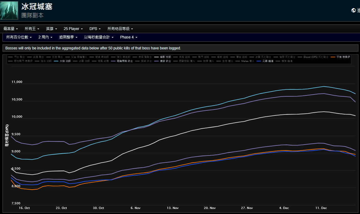
Task: Open the 以每秒數量合計 aggregation dropdown
Action: tap(99, 37)
